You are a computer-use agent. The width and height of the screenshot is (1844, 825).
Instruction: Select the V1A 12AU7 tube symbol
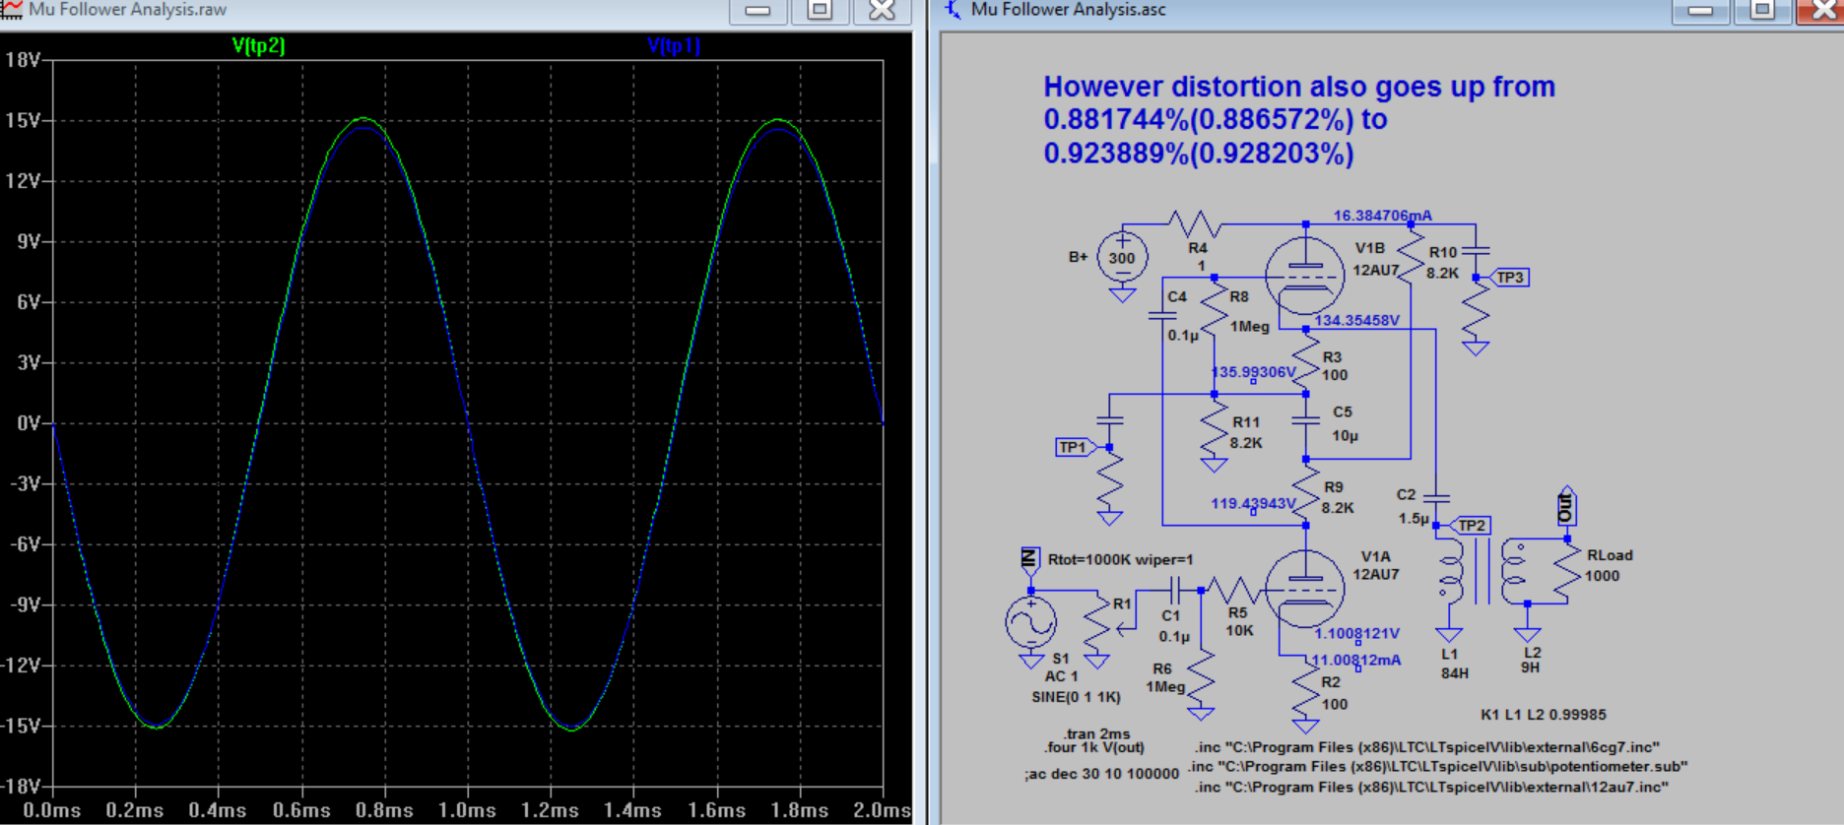[1305, 590]
